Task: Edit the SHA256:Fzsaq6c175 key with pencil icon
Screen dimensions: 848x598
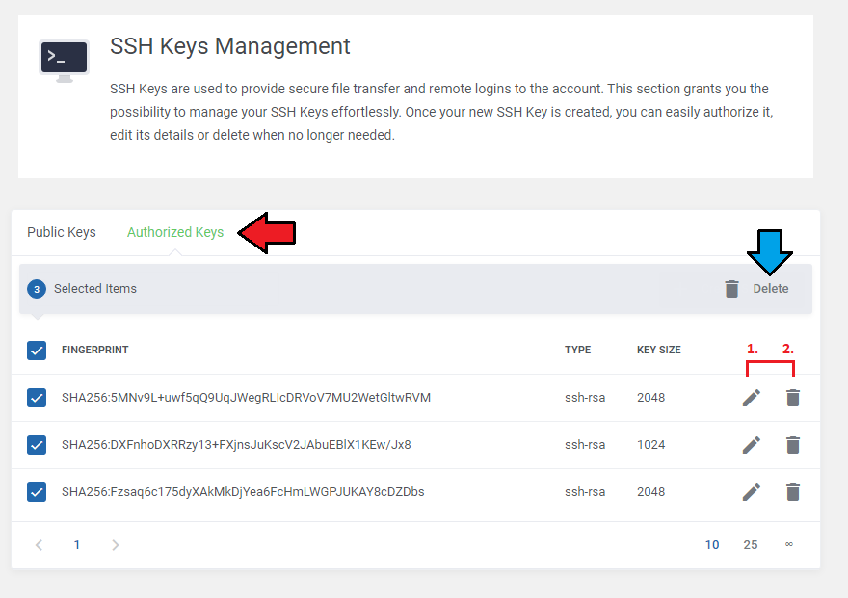Action: click(x=752, y=492)
